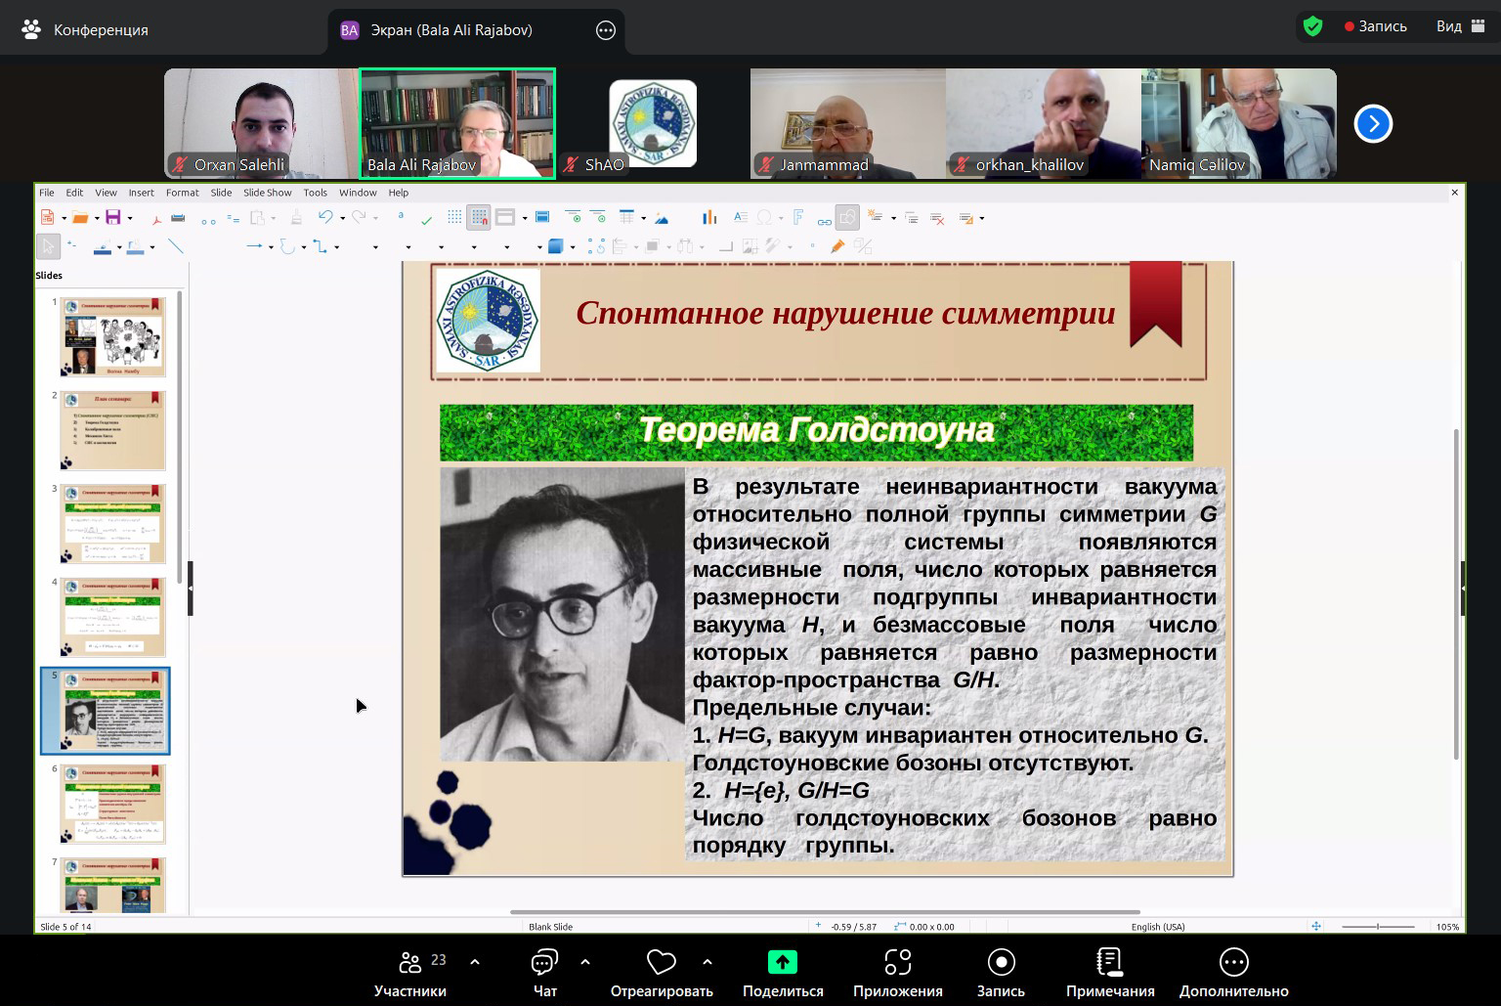Toggle the Show Draw Functions button
Image resolution: width=1501 pixels, height=1006 pixels.
pos(847,218)
